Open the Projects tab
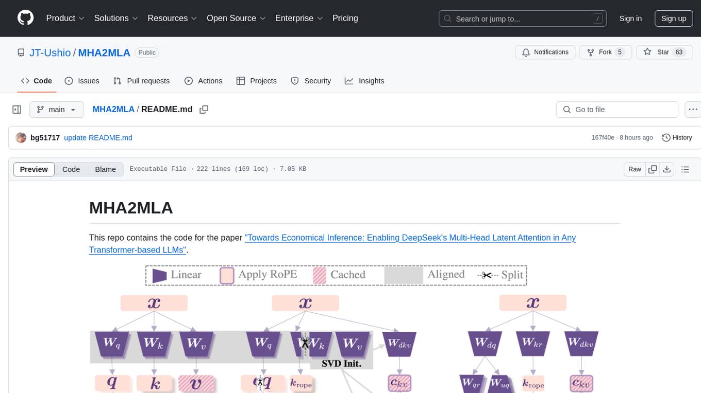 click(x=257, y=81)
